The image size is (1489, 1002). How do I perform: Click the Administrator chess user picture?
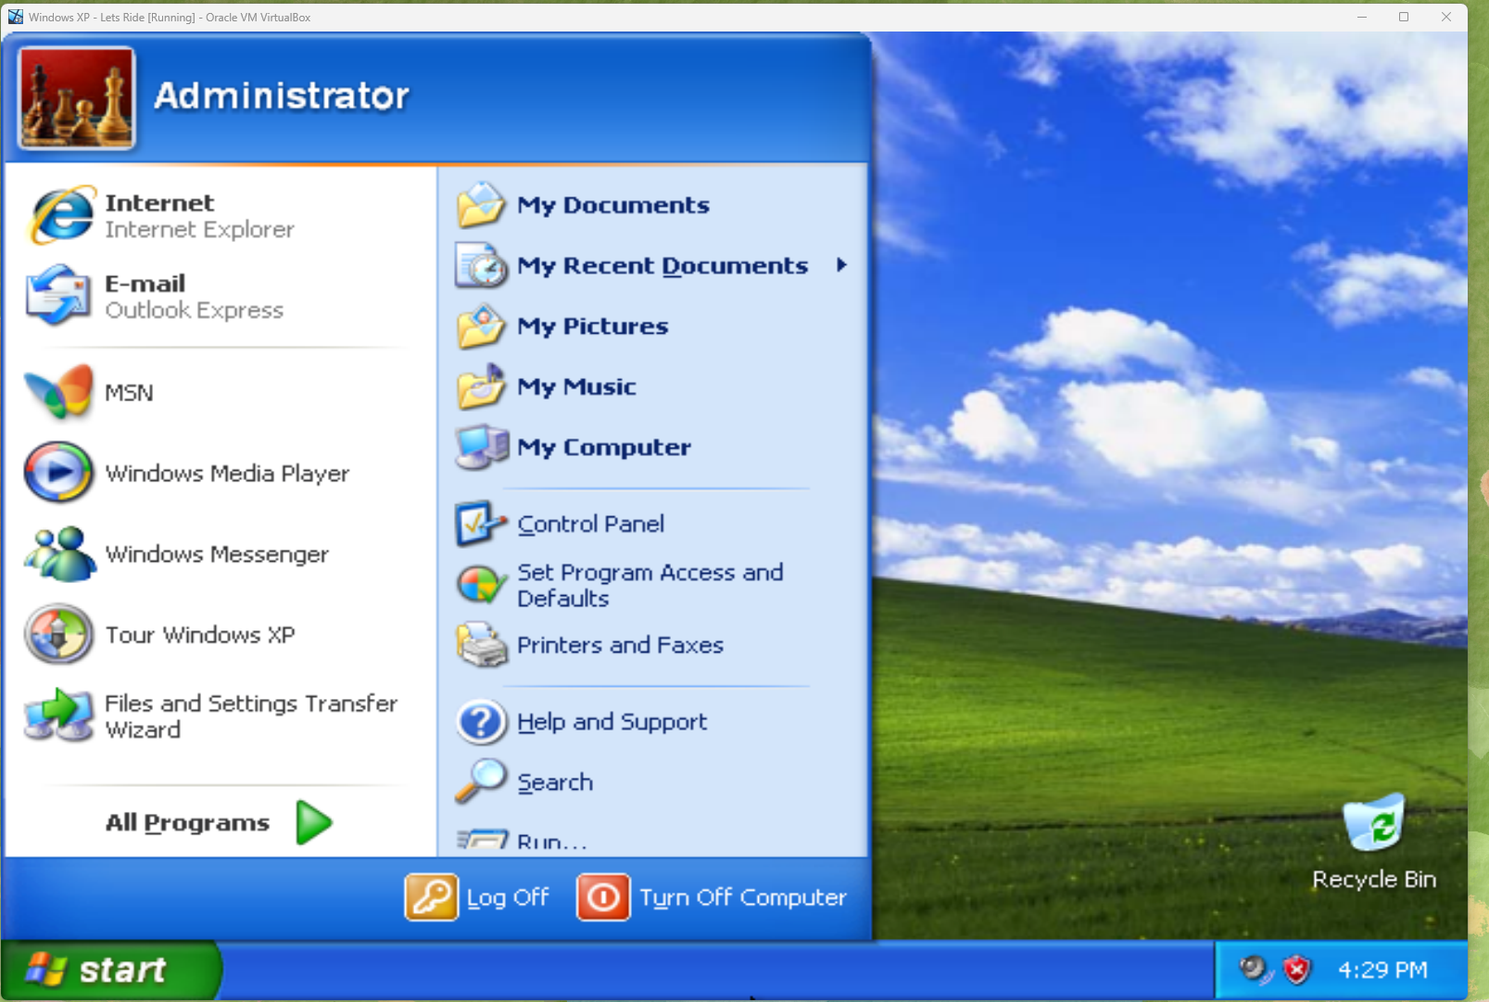tap(77, 98)
